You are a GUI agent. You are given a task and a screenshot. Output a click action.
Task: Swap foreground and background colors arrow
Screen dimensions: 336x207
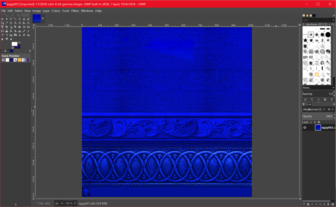(19, 42)
